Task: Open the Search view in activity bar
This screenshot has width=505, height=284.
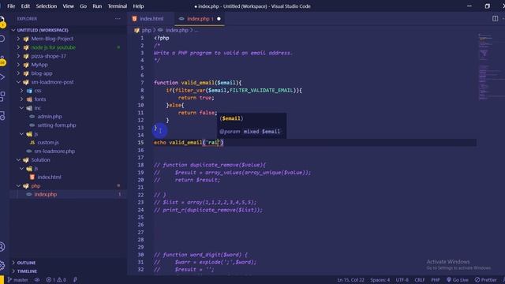Action: tap(2, 39)
